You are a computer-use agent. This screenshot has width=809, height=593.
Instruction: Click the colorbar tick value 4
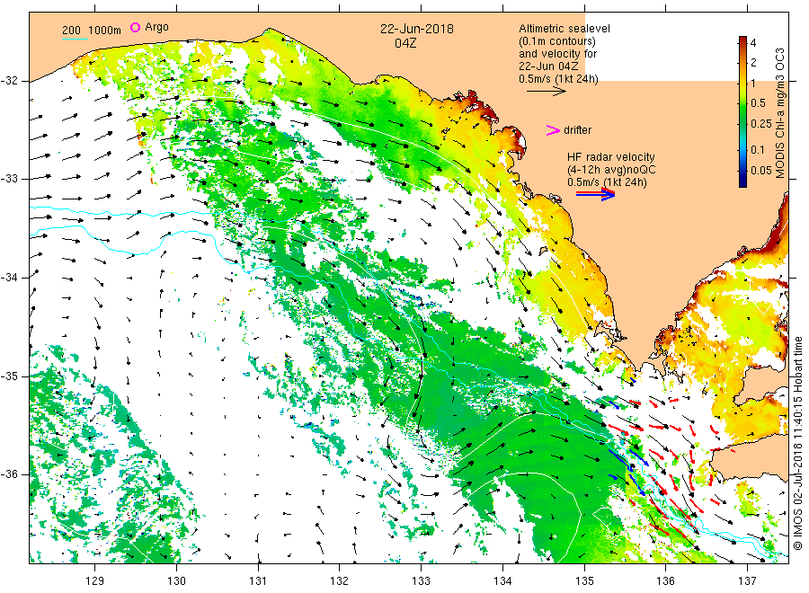pyautogui.click(x=753, y=43)
